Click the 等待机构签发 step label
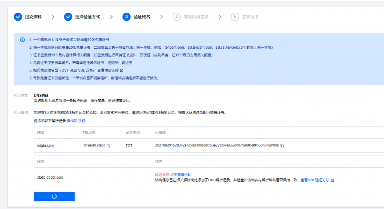Image resolution: width=384 pixels, height=209 pixels. coord(196,17)
